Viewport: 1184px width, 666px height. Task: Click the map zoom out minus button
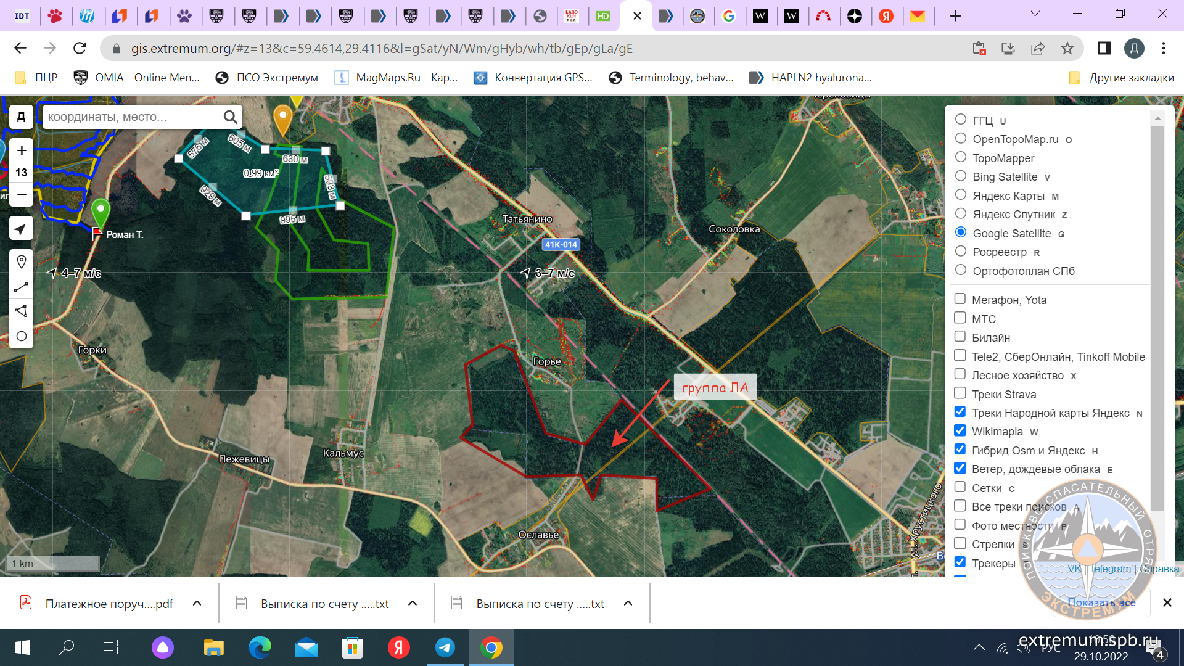22,195
